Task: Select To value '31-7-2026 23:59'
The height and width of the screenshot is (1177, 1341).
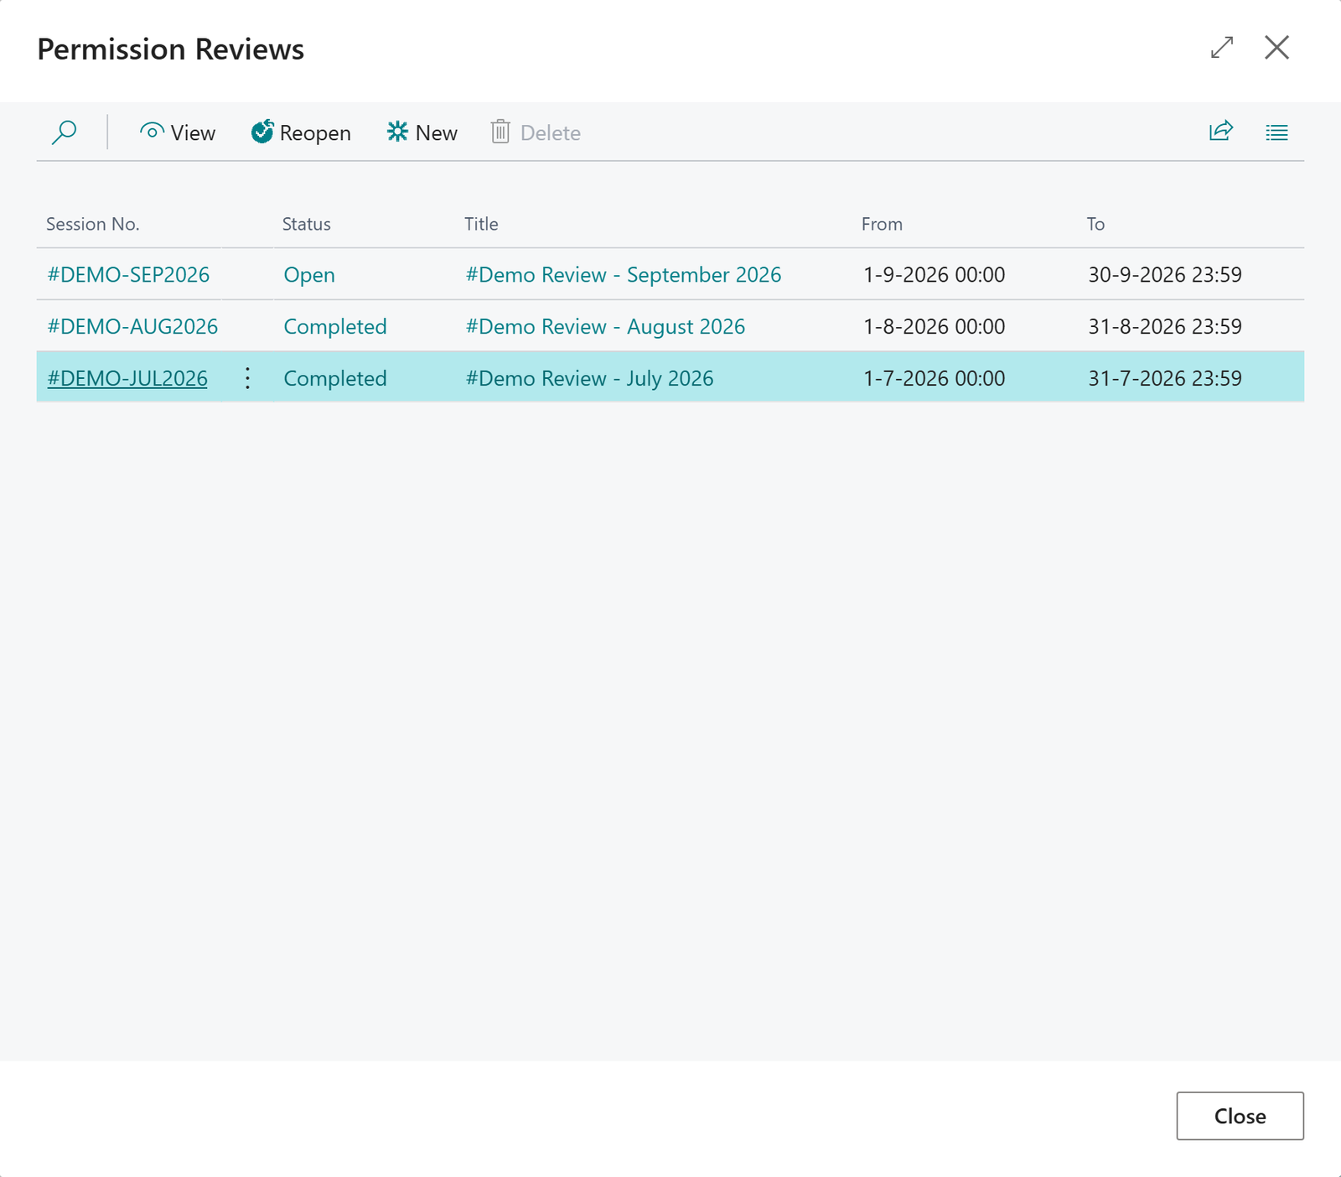Action: tap(1165, 379)
